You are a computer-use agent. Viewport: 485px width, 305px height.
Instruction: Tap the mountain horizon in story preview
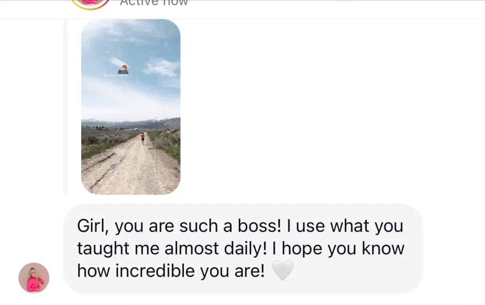tap(131, 122)
